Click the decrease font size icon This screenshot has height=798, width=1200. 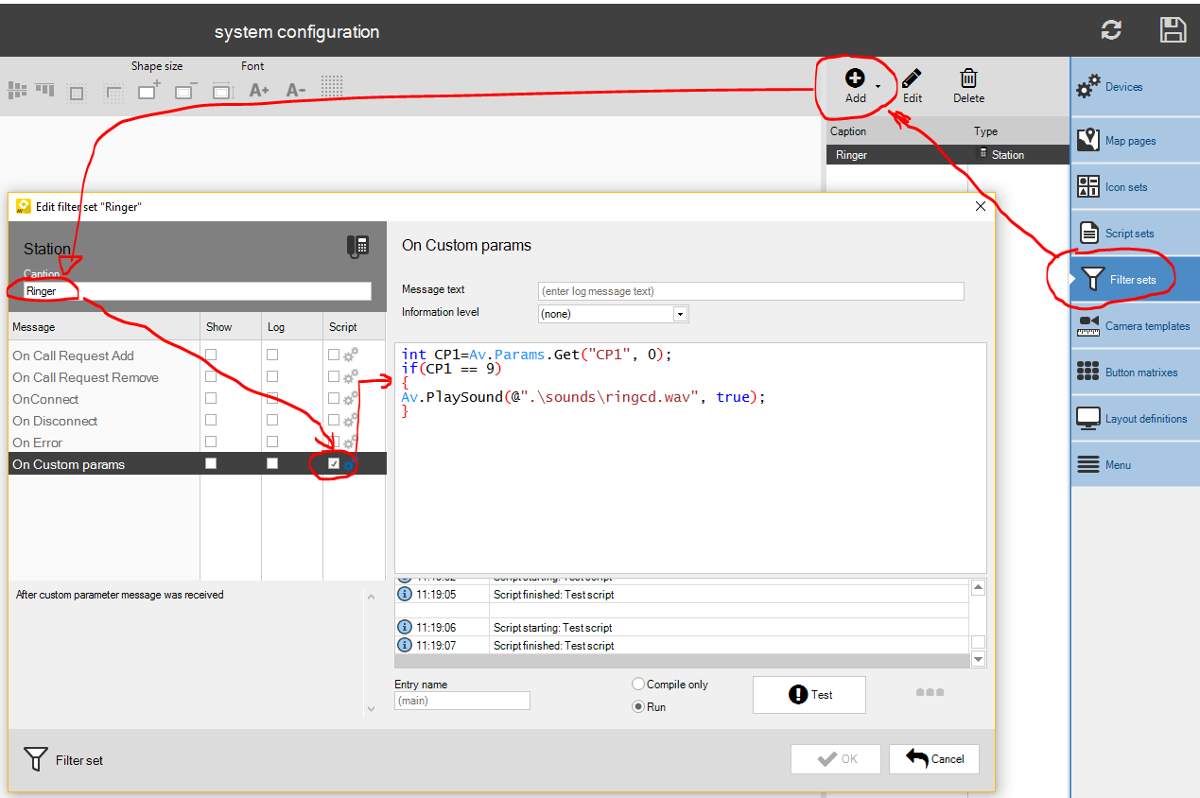coord(295,91)
